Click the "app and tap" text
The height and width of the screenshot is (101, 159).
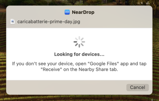point(133,64)
